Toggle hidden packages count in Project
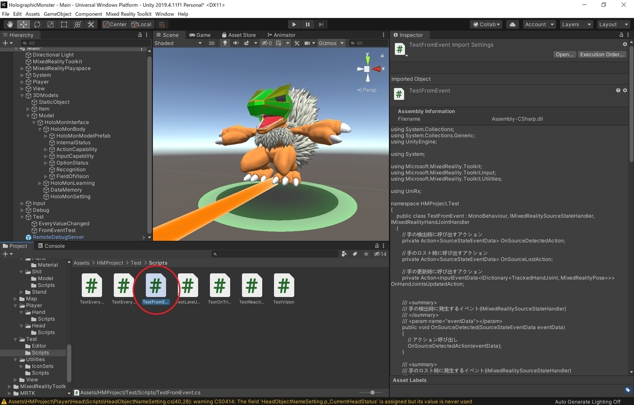Image resolution: width=634 pixels, height=405 pixels. [x=380, y=254]
